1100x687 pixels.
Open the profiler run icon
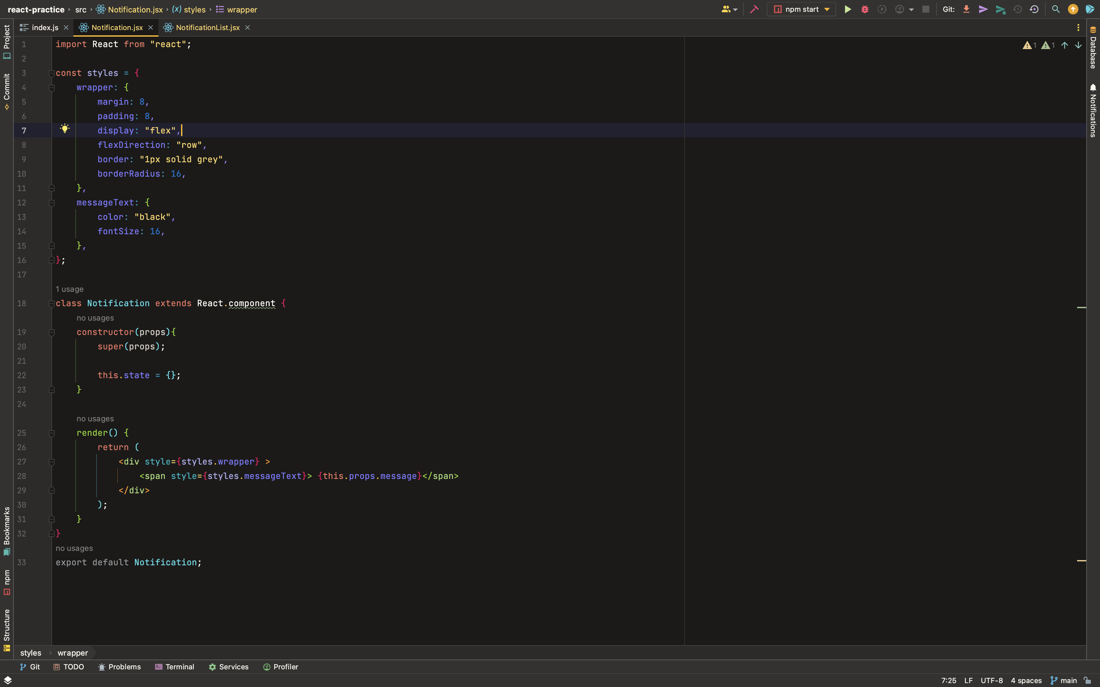(x=899, y=9)
